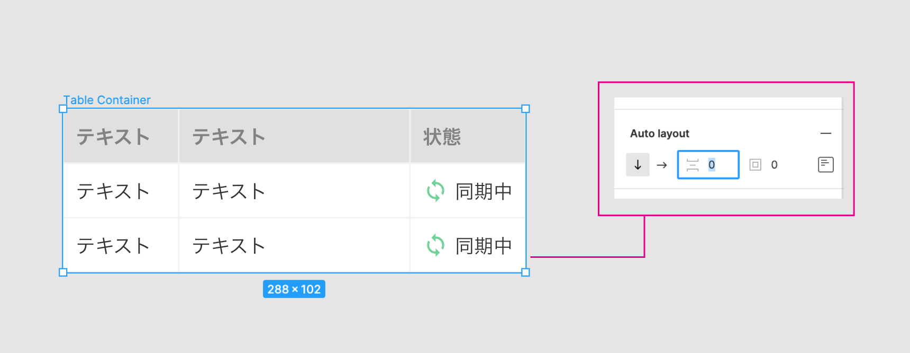Image resolution: width=910 pixels, height=353 pixels.
Task: Select the padding value 0
Action: (x=774, y=165)
